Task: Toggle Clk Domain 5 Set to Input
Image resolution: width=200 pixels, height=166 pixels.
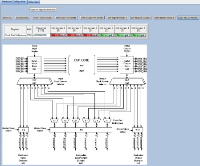Action: [x=106, y=35]
